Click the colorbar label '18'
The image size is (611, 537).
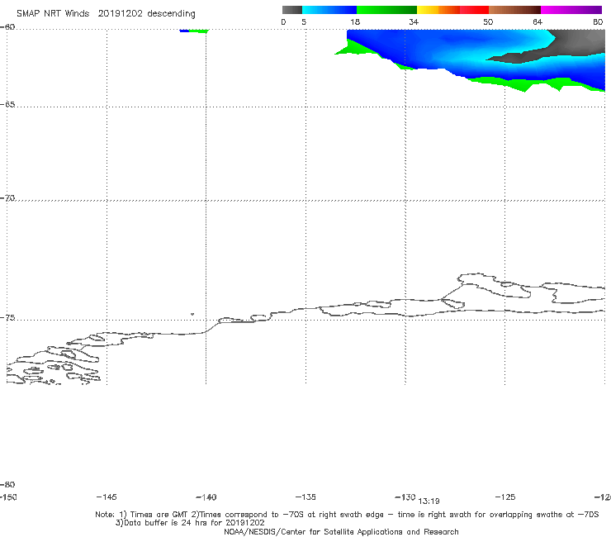click(x=354, y=22)
